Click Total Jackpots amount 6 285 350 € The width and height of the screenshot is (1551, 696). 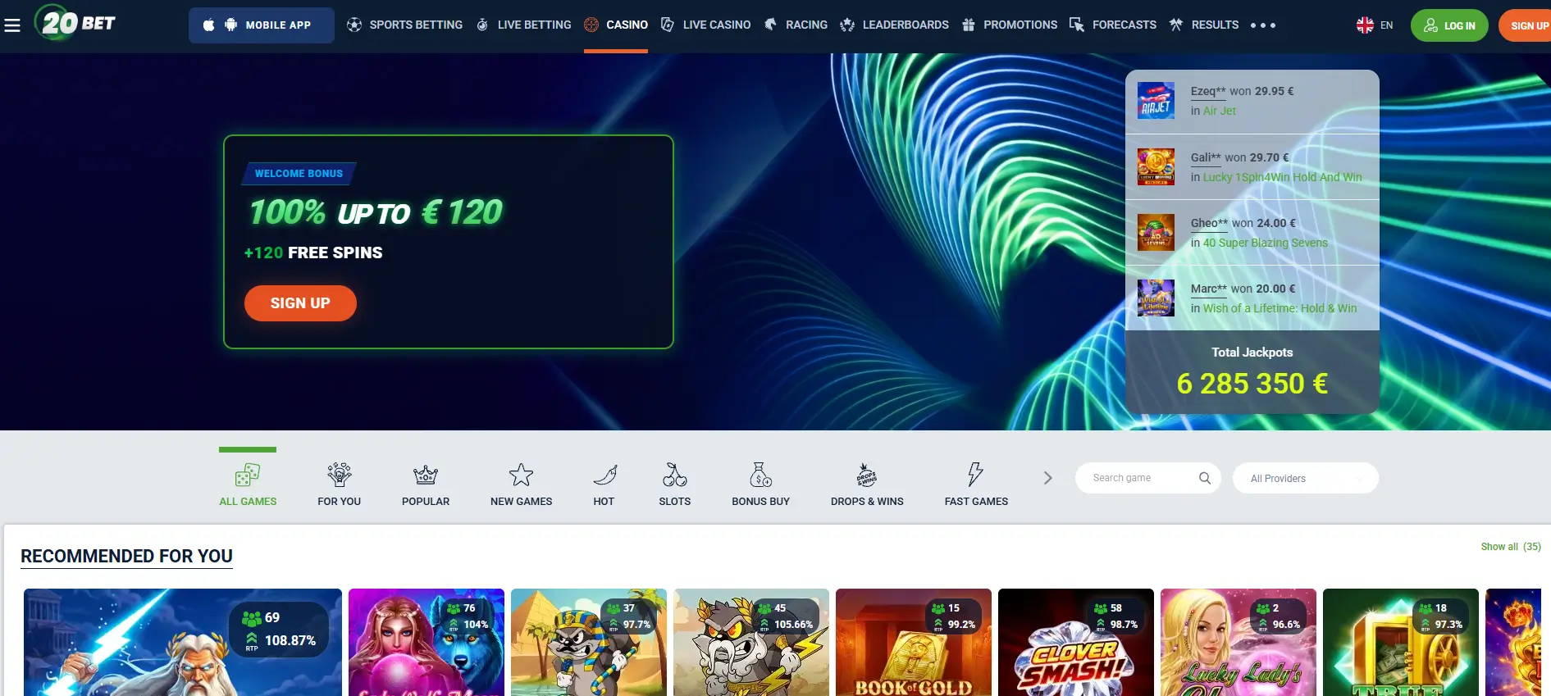[1252, 384]
